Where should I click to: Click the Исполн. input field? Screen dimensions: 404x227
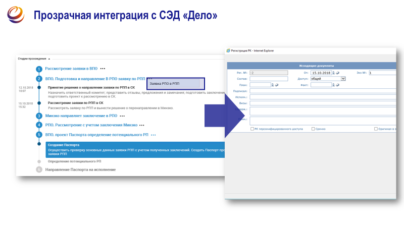point(323,97)
